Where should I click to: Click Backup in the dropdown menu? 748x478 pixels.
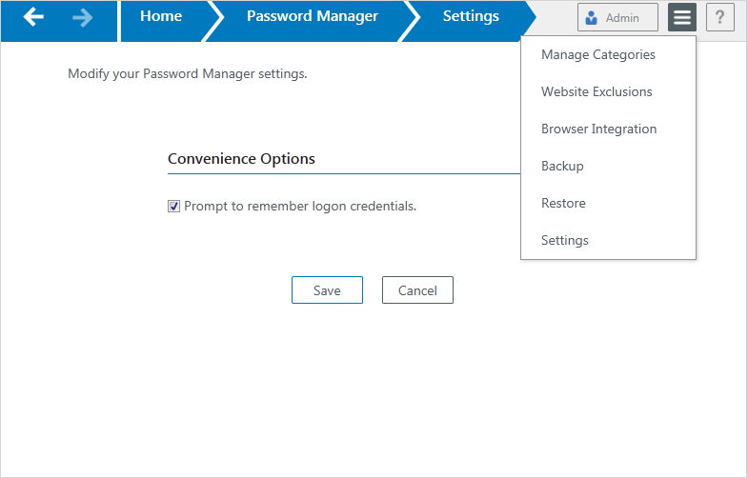(562, 167)
